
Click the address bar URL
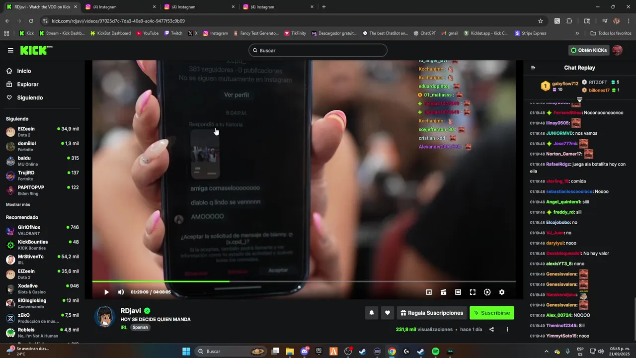118,21
